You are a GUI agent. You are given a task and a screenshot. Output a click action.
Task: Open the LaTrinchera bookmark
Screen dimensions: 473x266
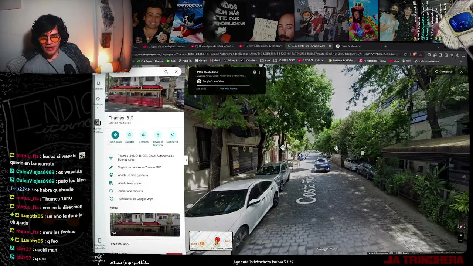(x=249, y=61)
